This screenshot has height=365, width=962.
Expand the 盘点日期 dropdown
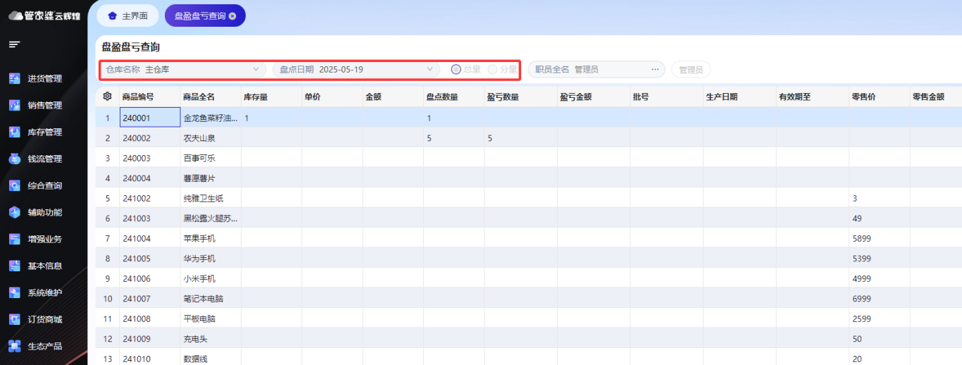(x=430, y=70)
